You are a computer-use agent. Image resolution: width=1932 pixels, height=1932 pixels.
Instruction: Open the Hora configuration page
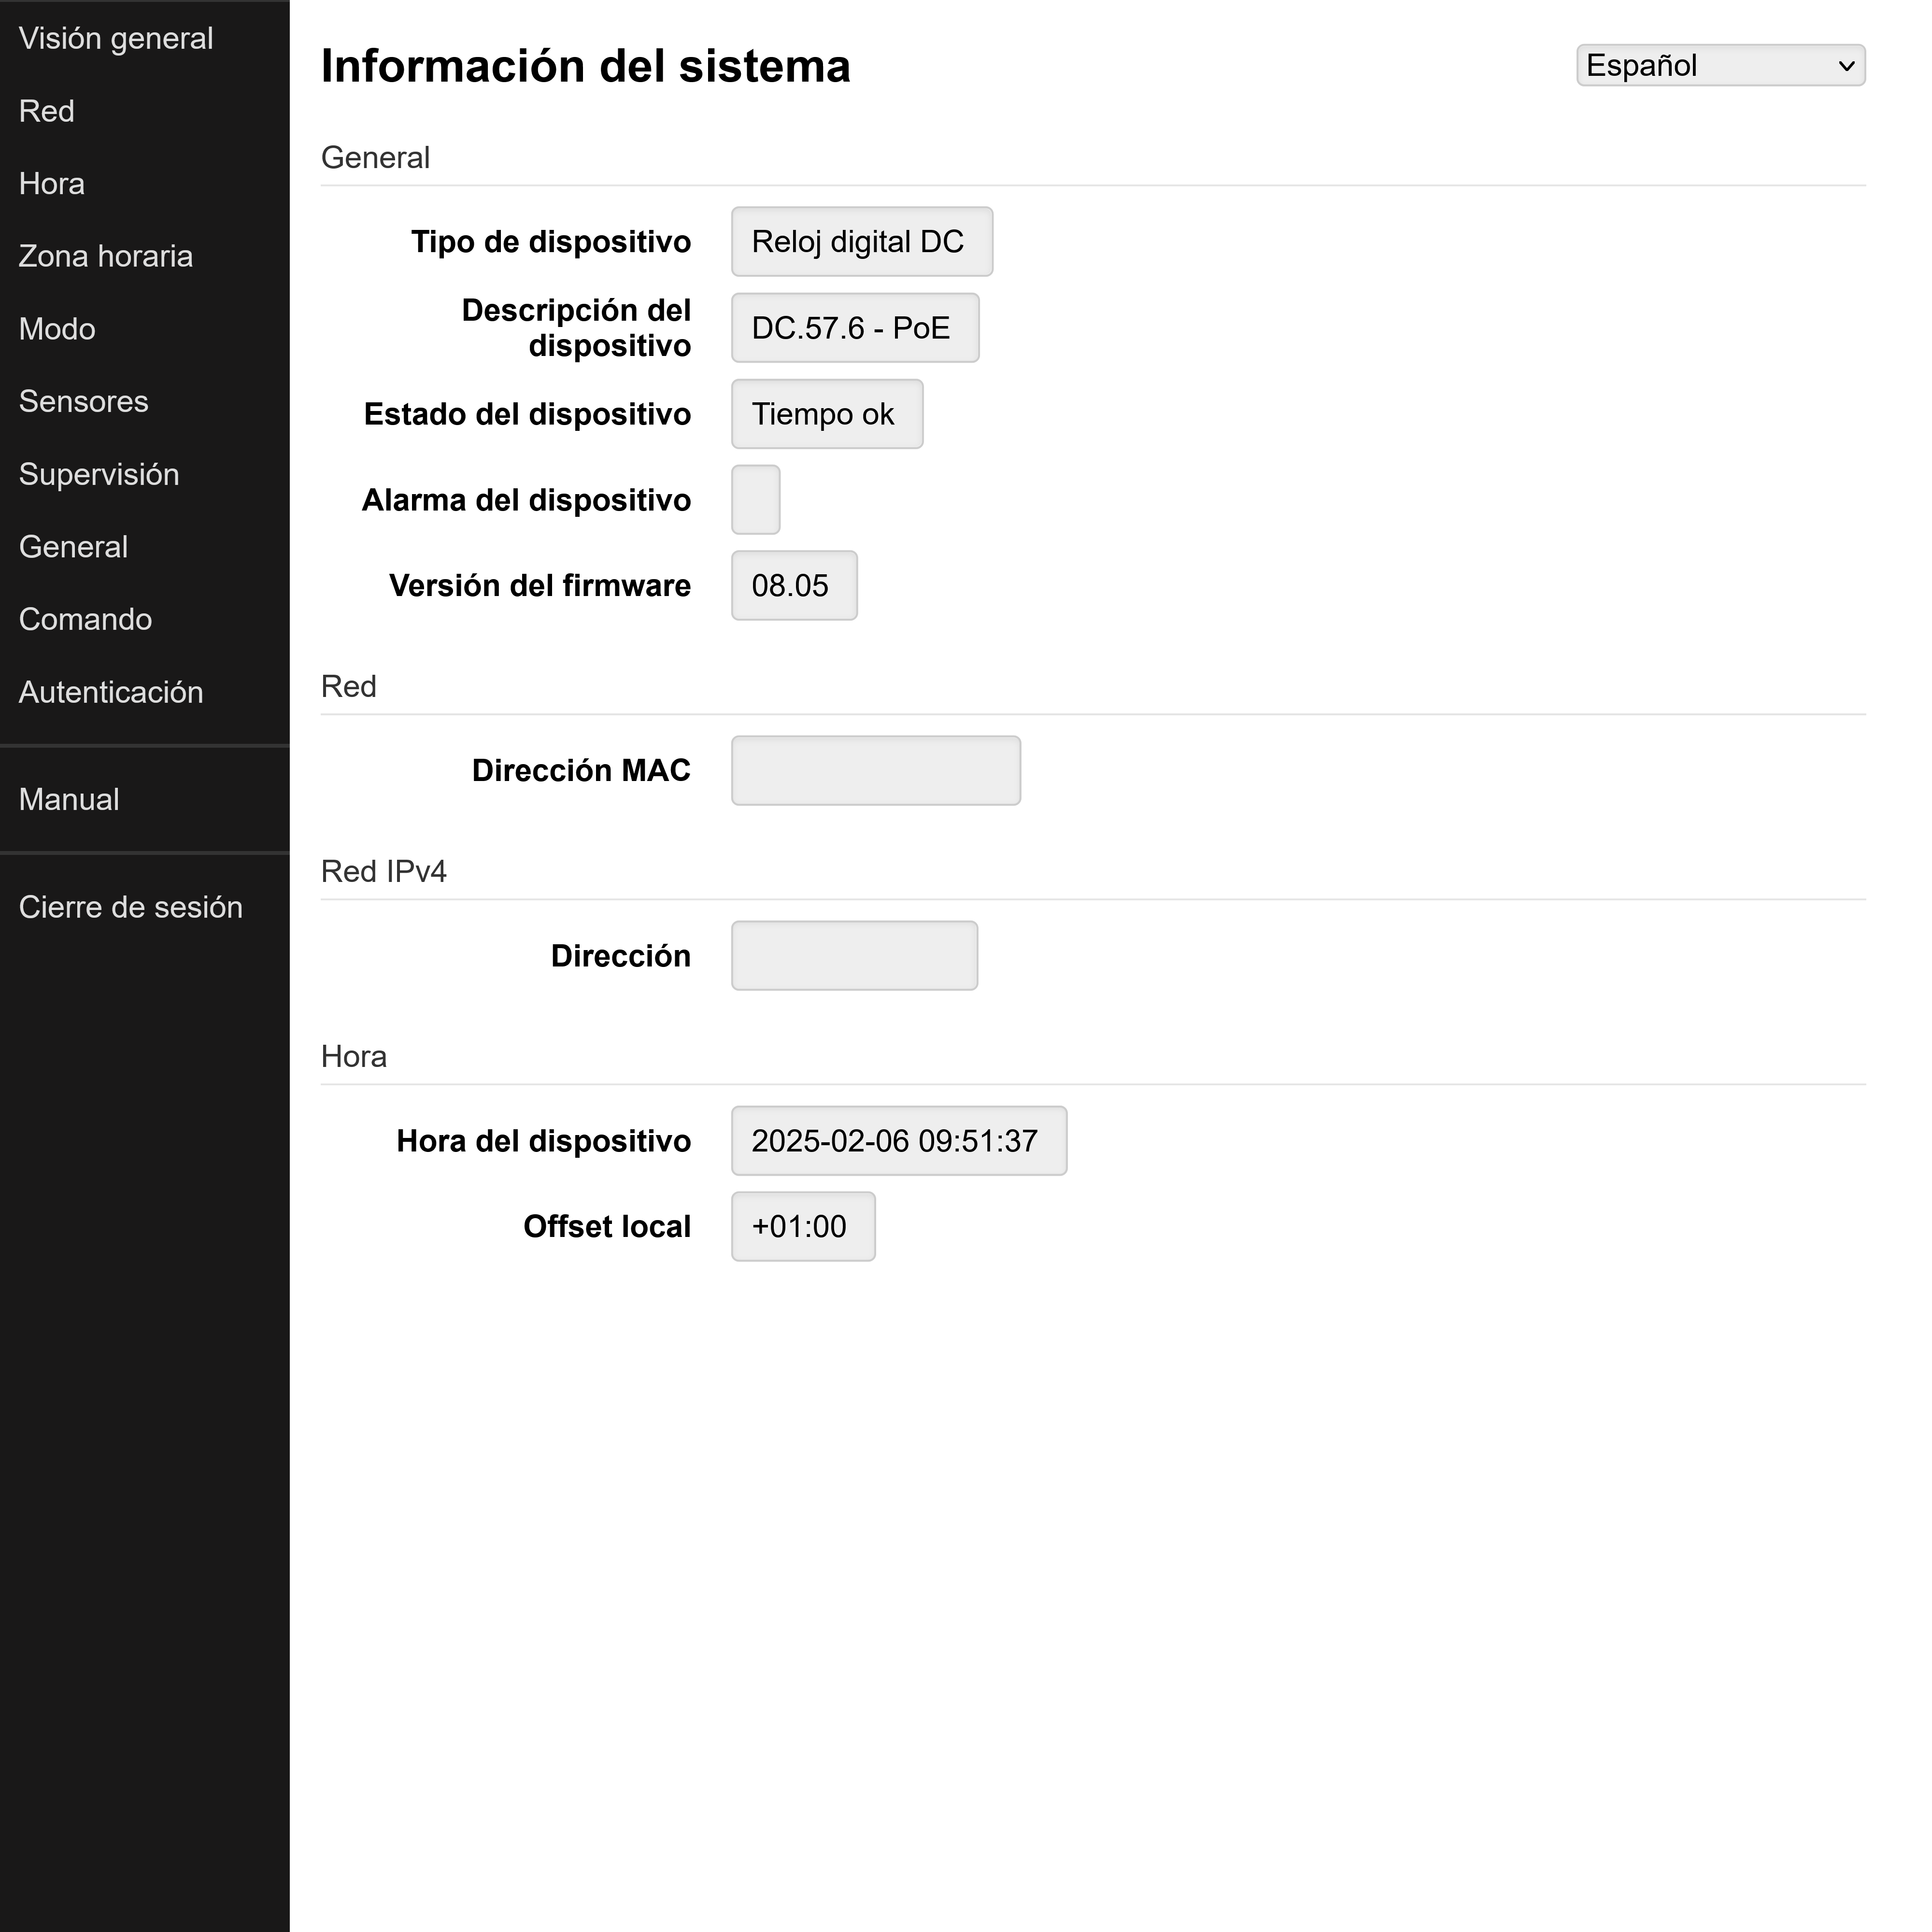(51, 183)
